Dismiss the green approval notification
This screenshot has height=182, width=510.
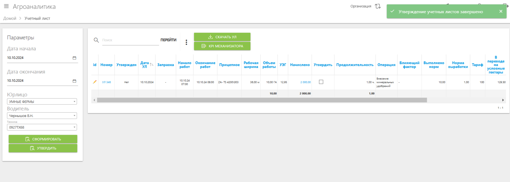coord(501,11)
